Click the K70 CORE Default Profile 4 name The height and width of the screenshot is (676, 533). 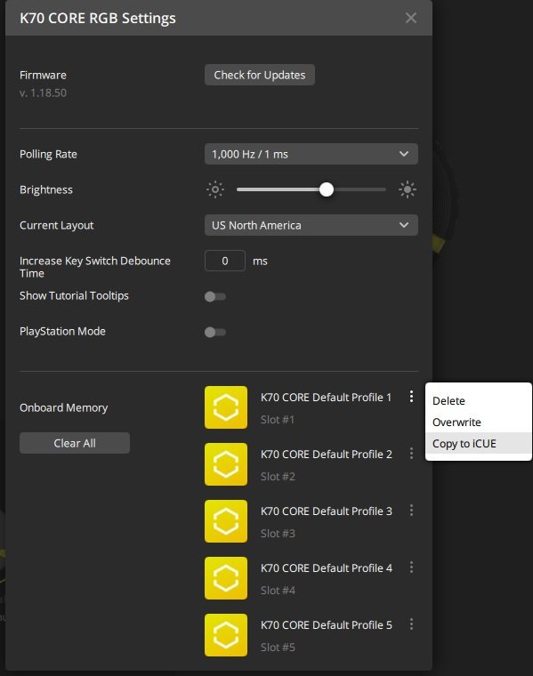pyautogui.click(x=326, y=567)
